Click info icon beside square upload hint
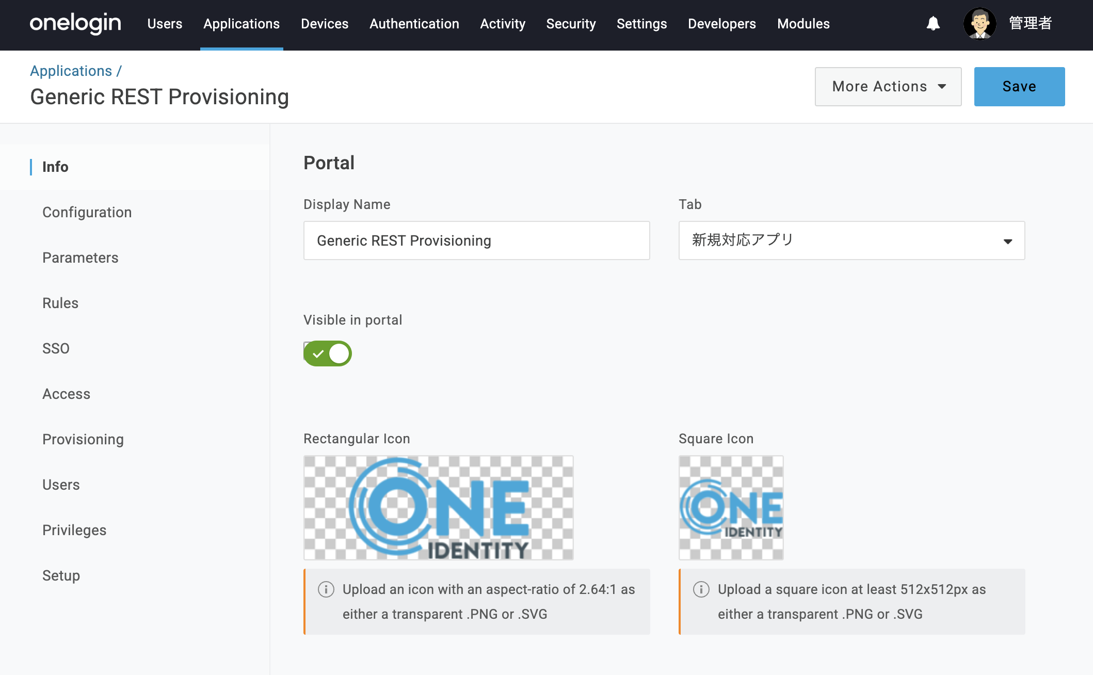1093x675 pixels. tap(701, 589)
